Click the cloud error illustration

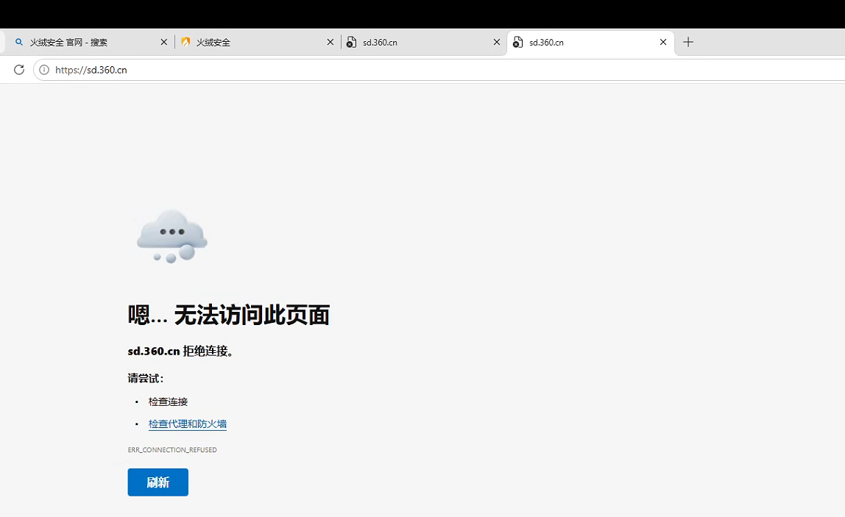(172, 236)
